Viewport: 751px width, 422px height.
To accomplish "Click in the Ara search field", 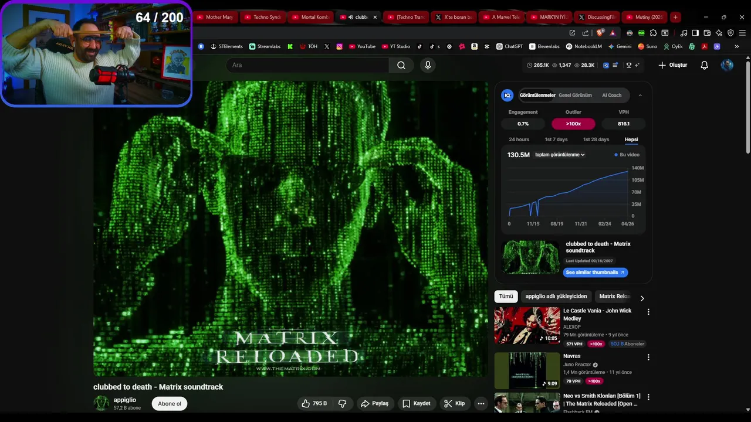I will 308,65.
